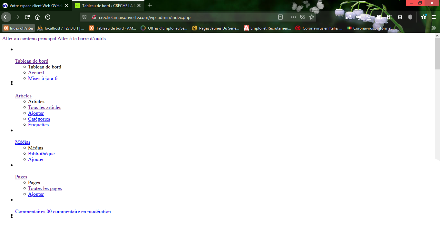Viewport: 440px width, 225px height.
Task: Bookmark this page with the star icon
Action: tap(312, 17)
